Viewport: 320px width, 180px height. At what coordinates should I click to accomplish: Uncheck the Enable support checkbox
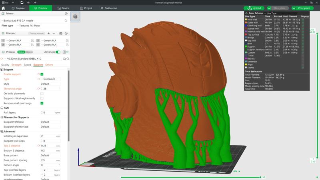click(x=42, y=74)
